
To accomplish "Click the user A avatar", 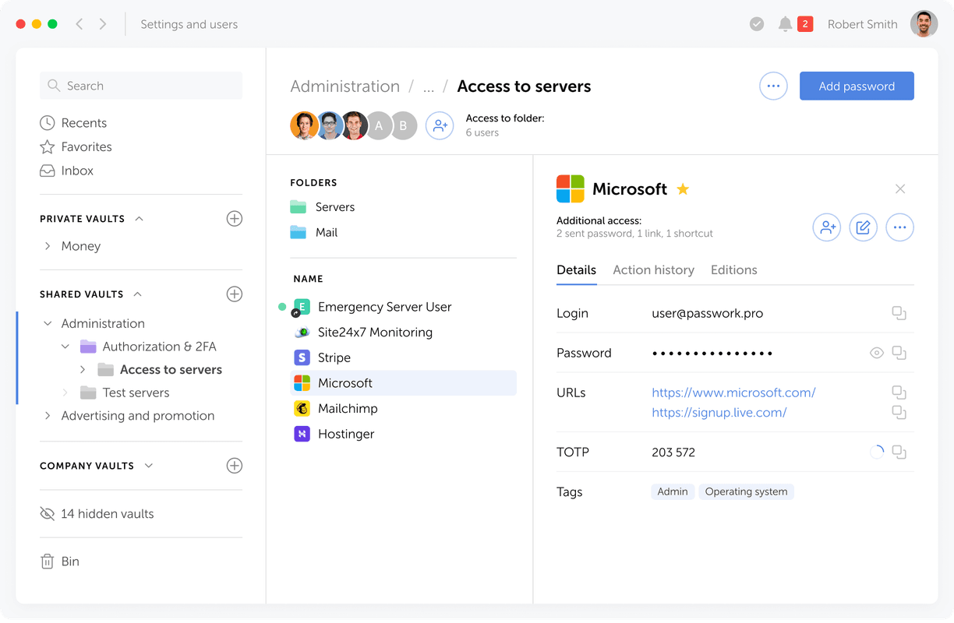I will 380,125.
